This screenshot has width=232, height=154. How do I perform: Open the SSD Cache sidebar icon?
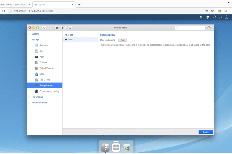coord(36,80)
